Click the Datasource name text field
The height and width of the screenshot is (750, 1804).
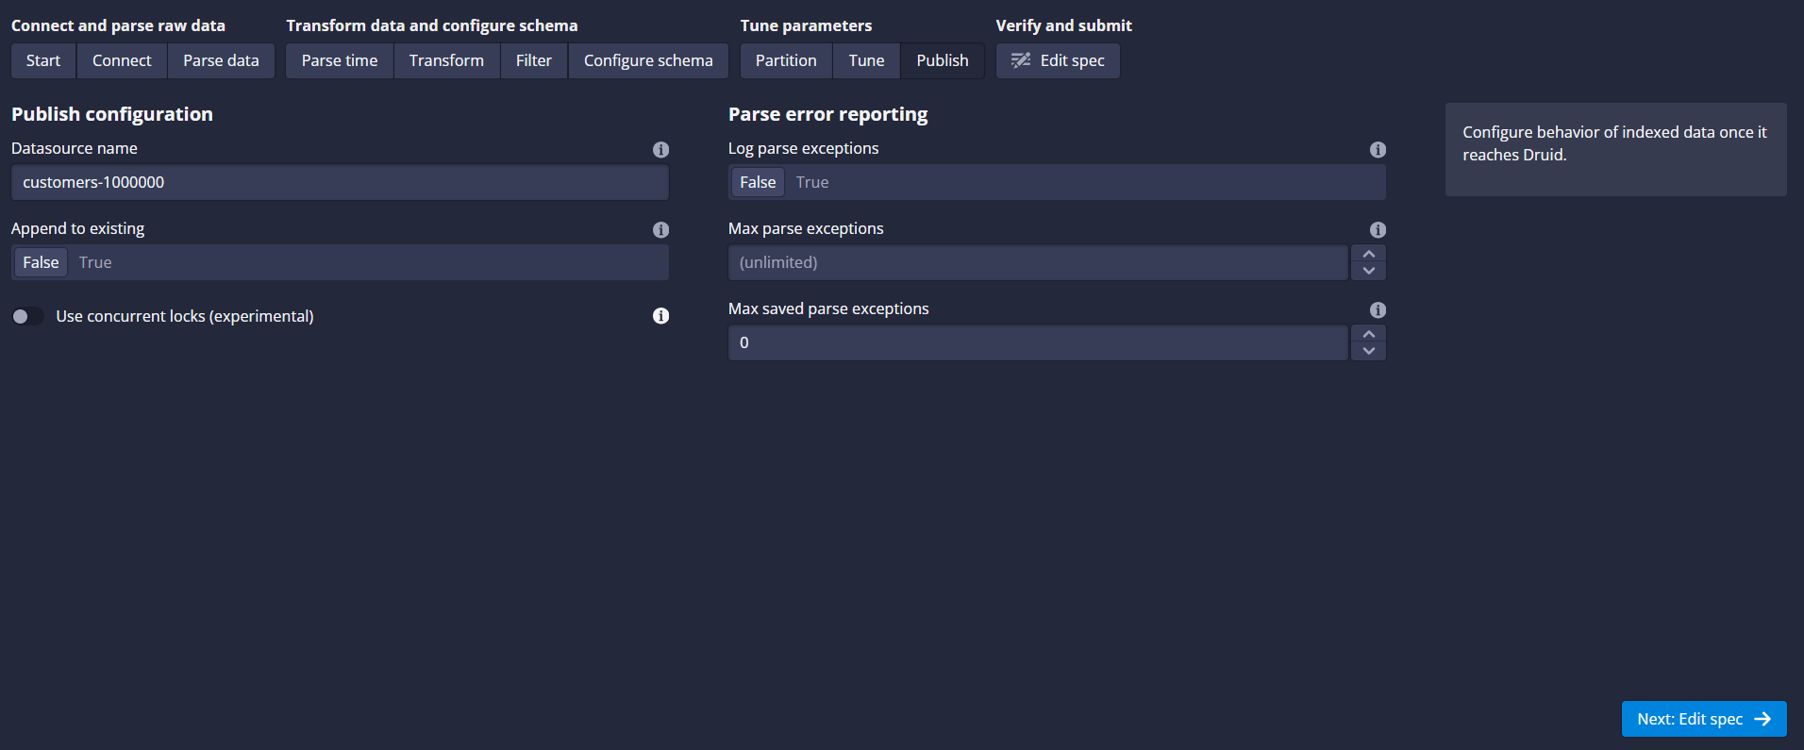[340, 182]
